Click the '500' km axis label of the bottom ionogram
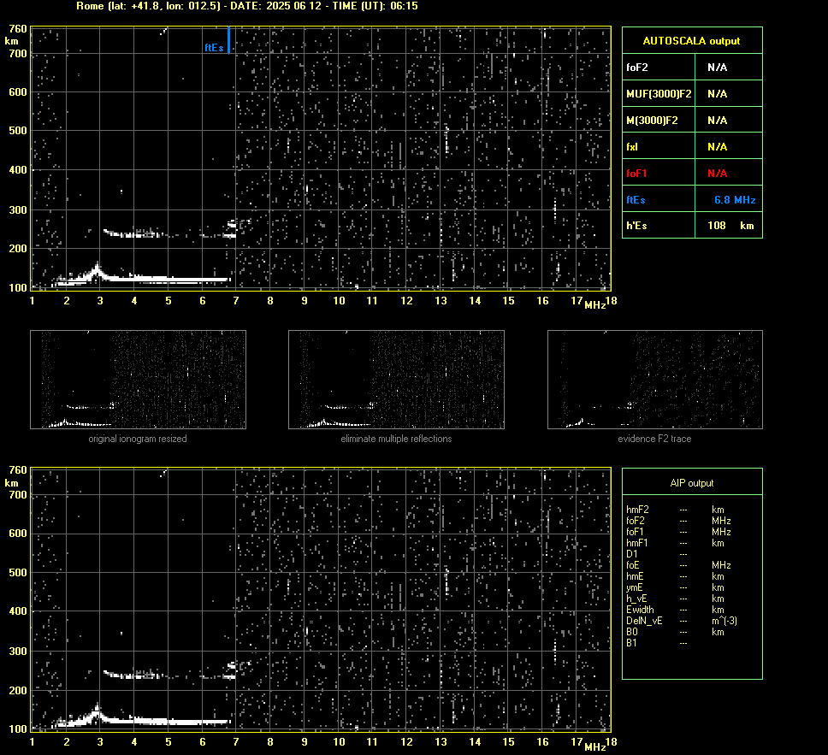The image size is (828, 755). 17,572
